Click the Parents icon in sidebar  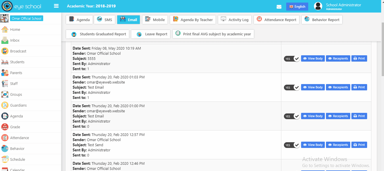5,73
